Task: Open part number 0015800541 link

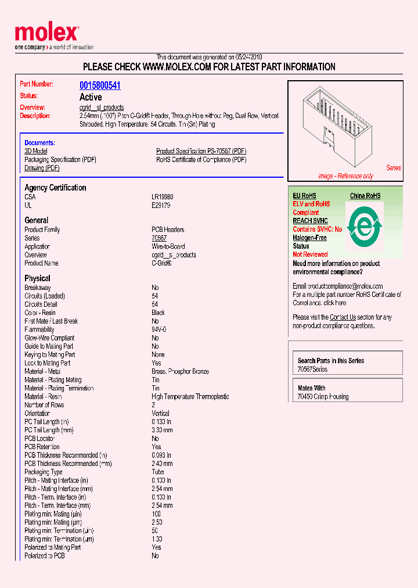Action: (100, 85)
